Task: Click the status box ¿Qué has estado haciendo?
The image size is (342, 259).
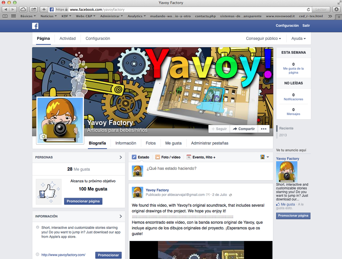Action: point(201,171)
